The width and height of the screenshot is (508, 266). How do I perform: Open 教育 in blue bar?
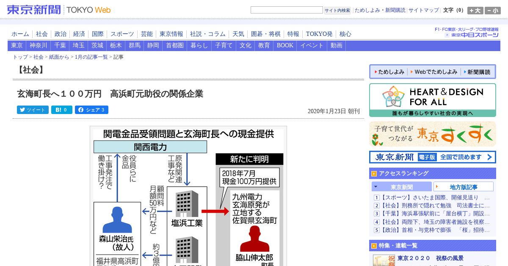click(x=264, y=46)
